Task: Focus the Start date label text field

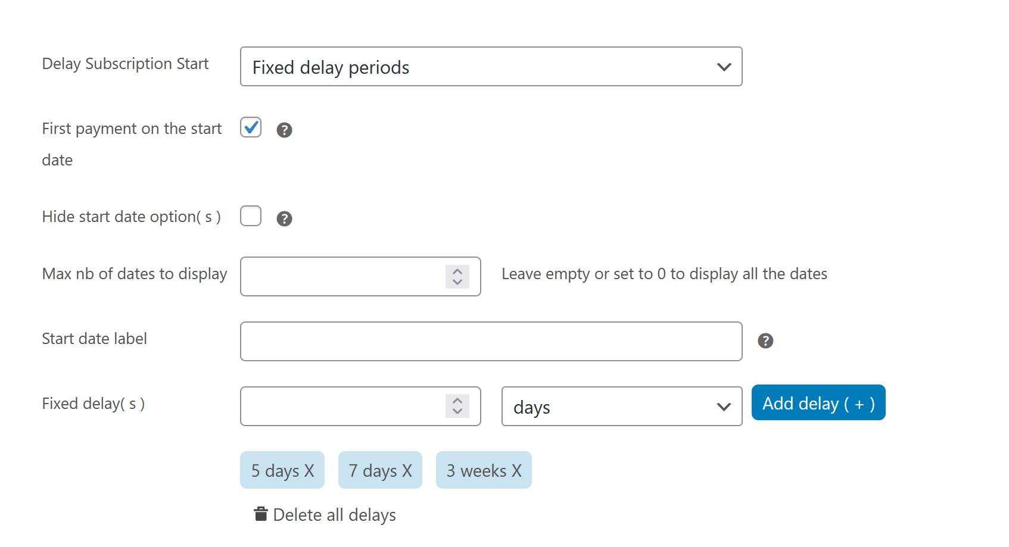Action: coord(491,341)
